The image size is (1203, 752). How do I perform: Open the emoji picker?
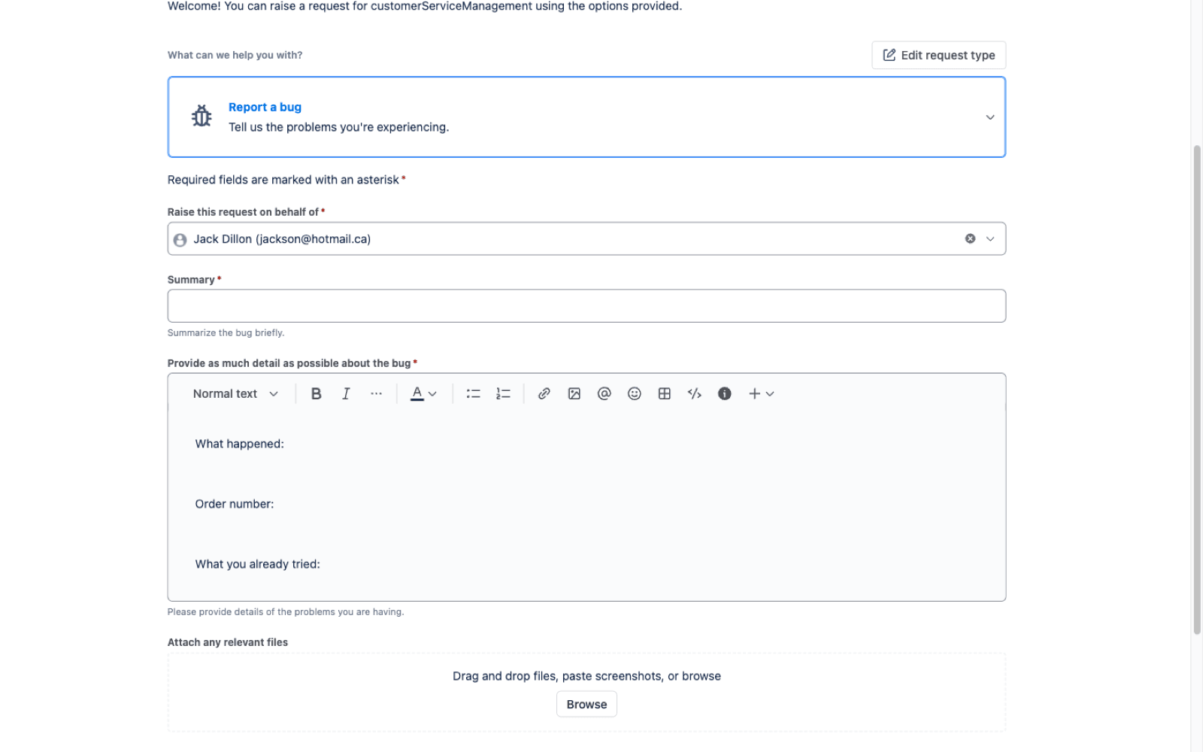pyautogui.click(x=634, y=393)
